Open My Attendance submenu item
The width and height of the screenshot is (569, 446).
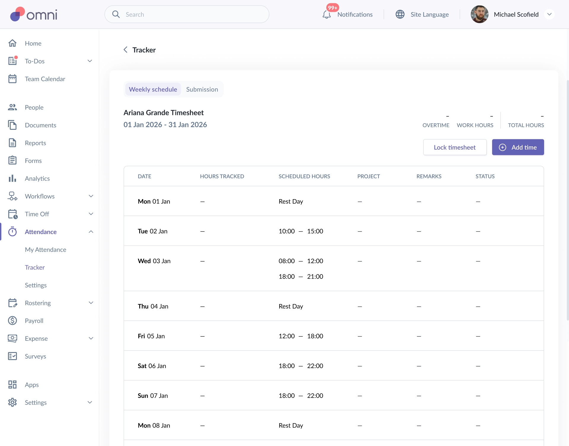tap(46, 250)
